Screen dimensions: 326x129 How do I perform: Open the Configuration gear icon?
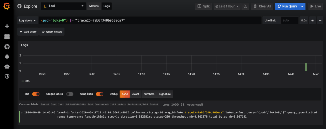pos(7,66)
